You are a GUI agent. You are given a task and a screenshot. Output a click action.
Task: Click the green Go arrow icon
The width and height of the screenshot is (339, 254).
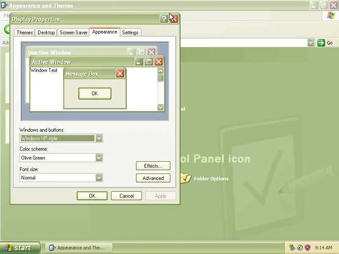point(321,43)
